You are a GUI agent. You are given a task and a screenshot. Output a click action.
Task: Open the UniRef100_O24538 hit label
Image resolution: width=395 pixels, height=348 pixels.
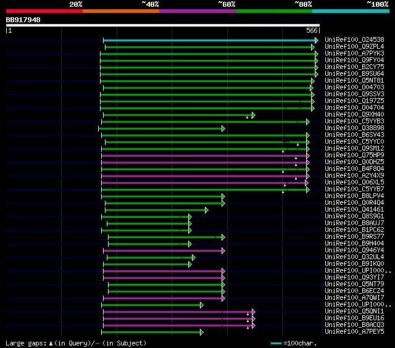(354, 39)
